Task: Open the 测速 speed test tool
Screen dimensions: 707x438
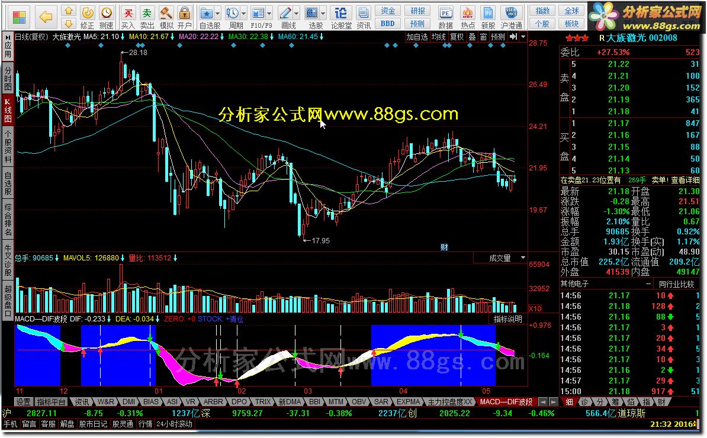Action: click(x=107, y=17)
